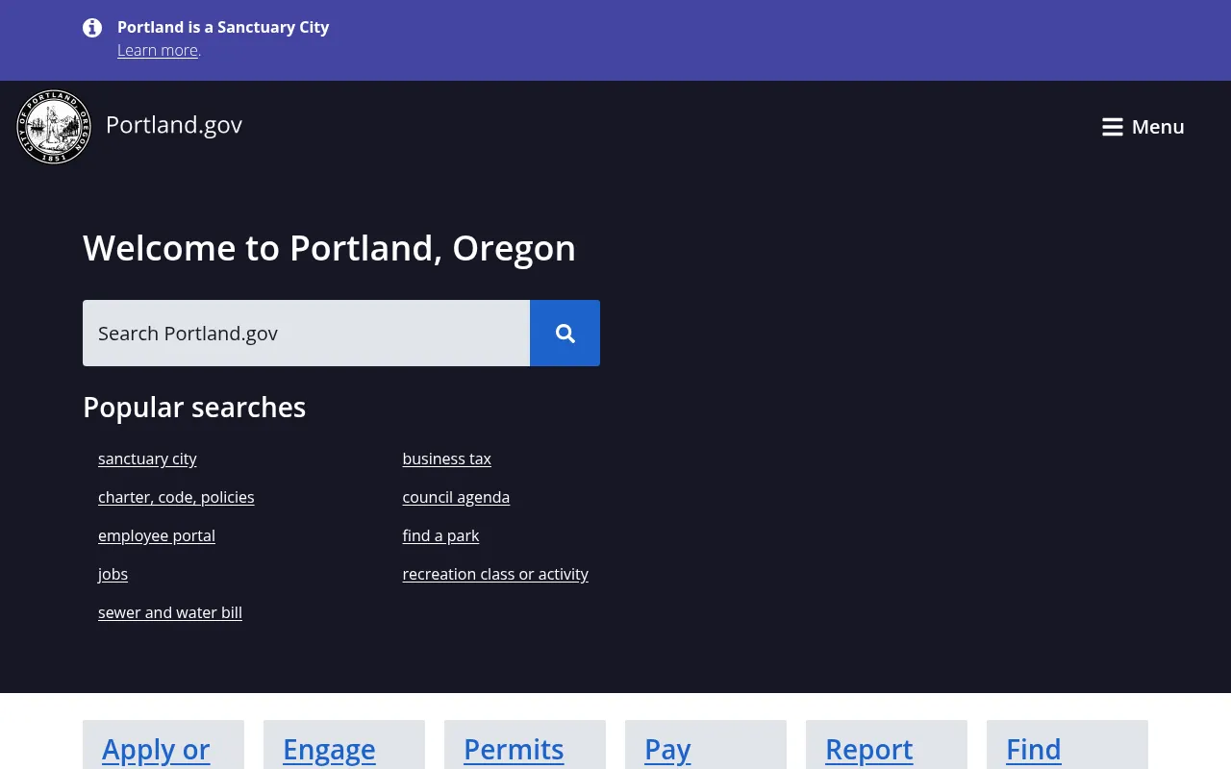Open the sewer and water bill link
The width and height of the screenshot is (1231, 769).
coord(170,612)
